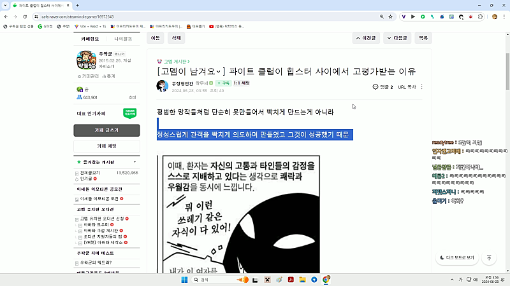Open 카페관리 with gear icon
Viewport: 510px width, 286px height.
point(88,76)
